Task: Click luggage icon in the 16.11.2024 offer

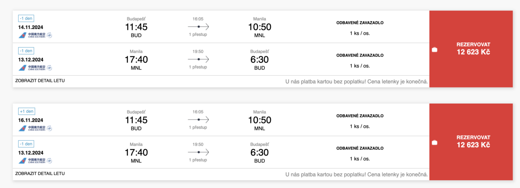Action: pyautogui.click(x=435, y=143)
